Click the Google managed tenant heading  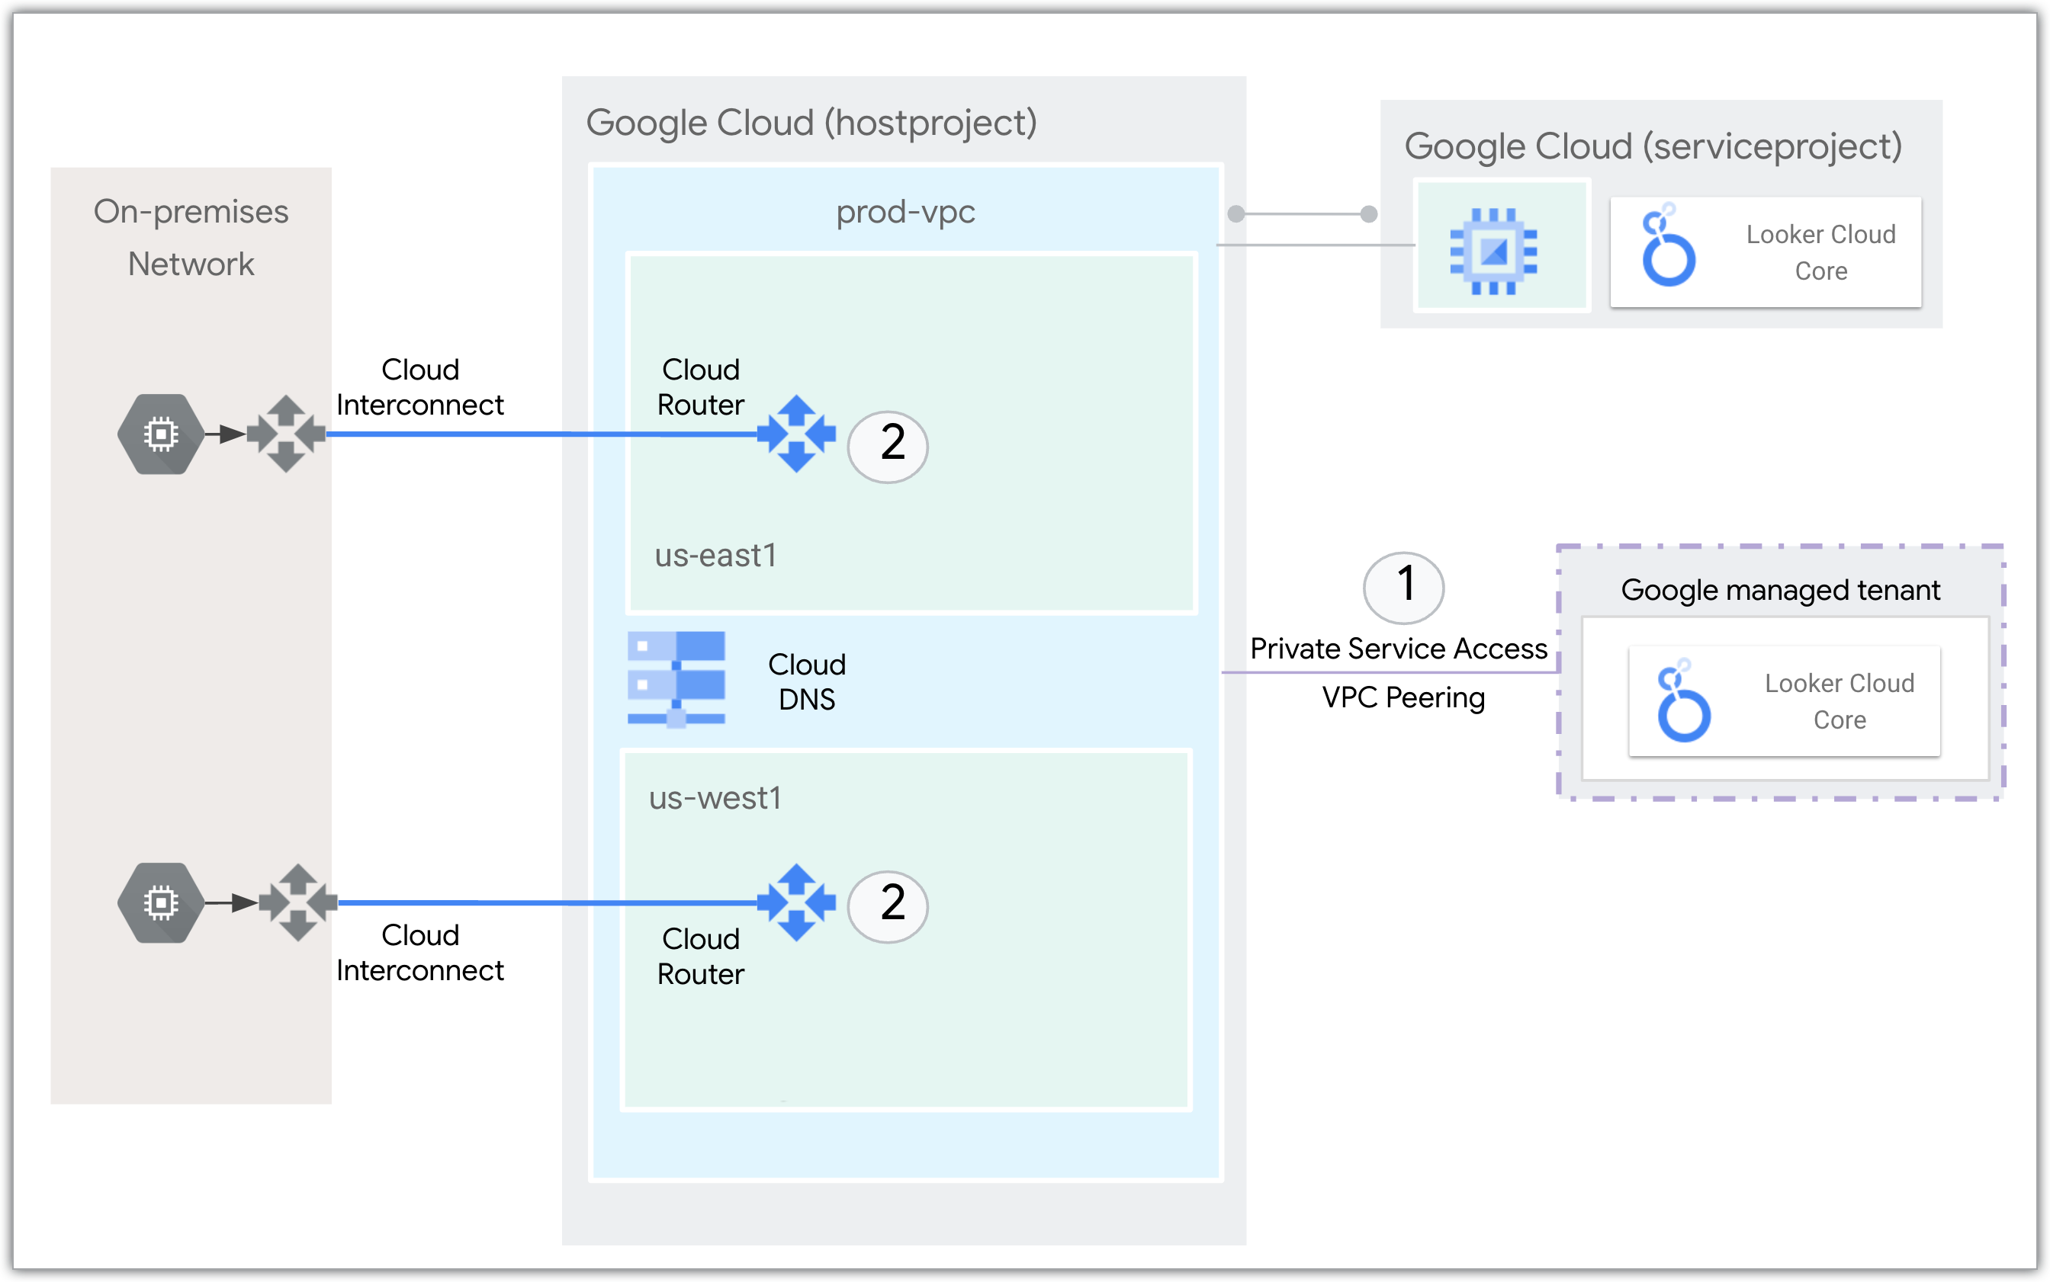1779,589
